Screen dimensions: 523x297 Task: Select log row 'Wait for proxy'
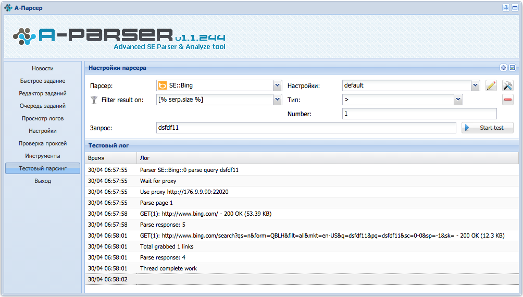click(302, 181)
